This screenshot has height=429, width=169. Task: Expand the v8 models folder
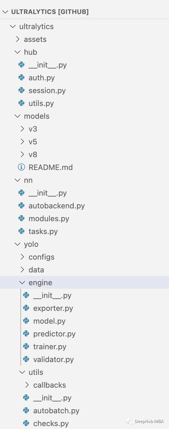coord(22,154)
